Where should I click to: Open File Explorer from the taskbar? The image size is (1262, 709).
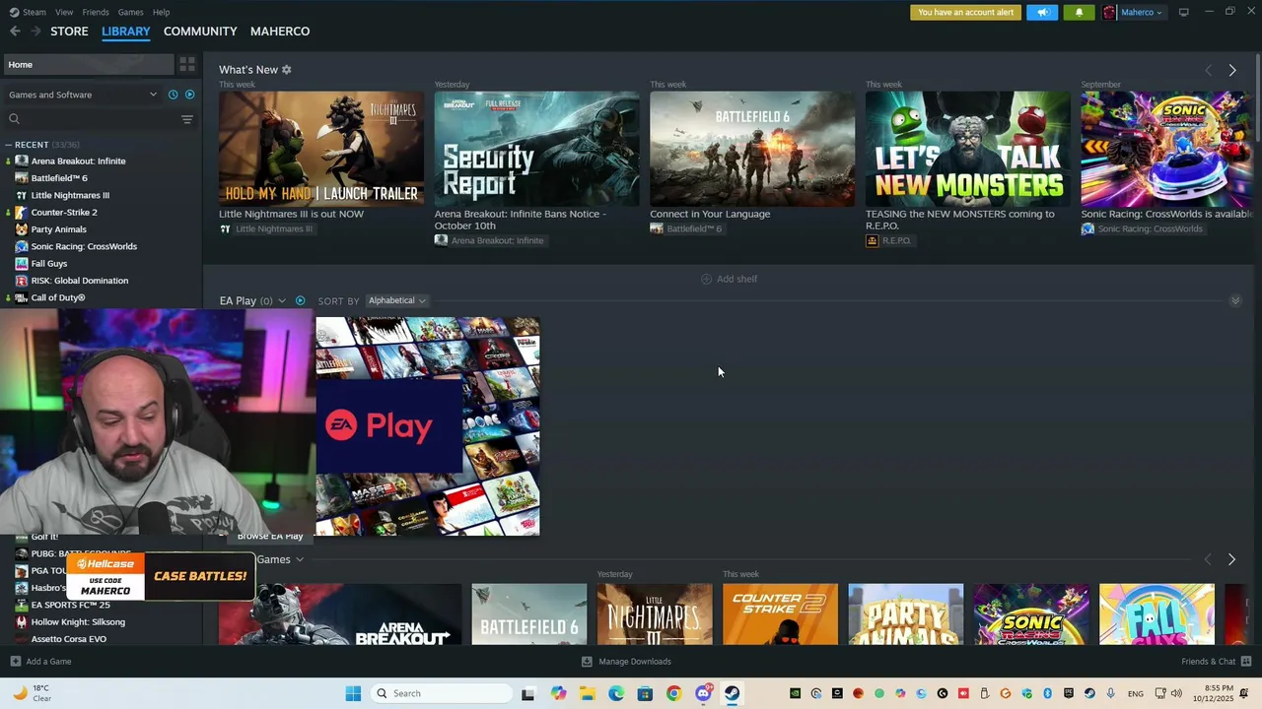click(588, 693)
